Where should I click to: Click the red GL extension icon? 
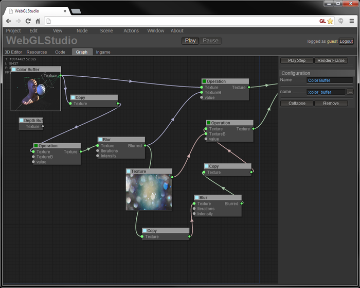click(x=322, y=21)
